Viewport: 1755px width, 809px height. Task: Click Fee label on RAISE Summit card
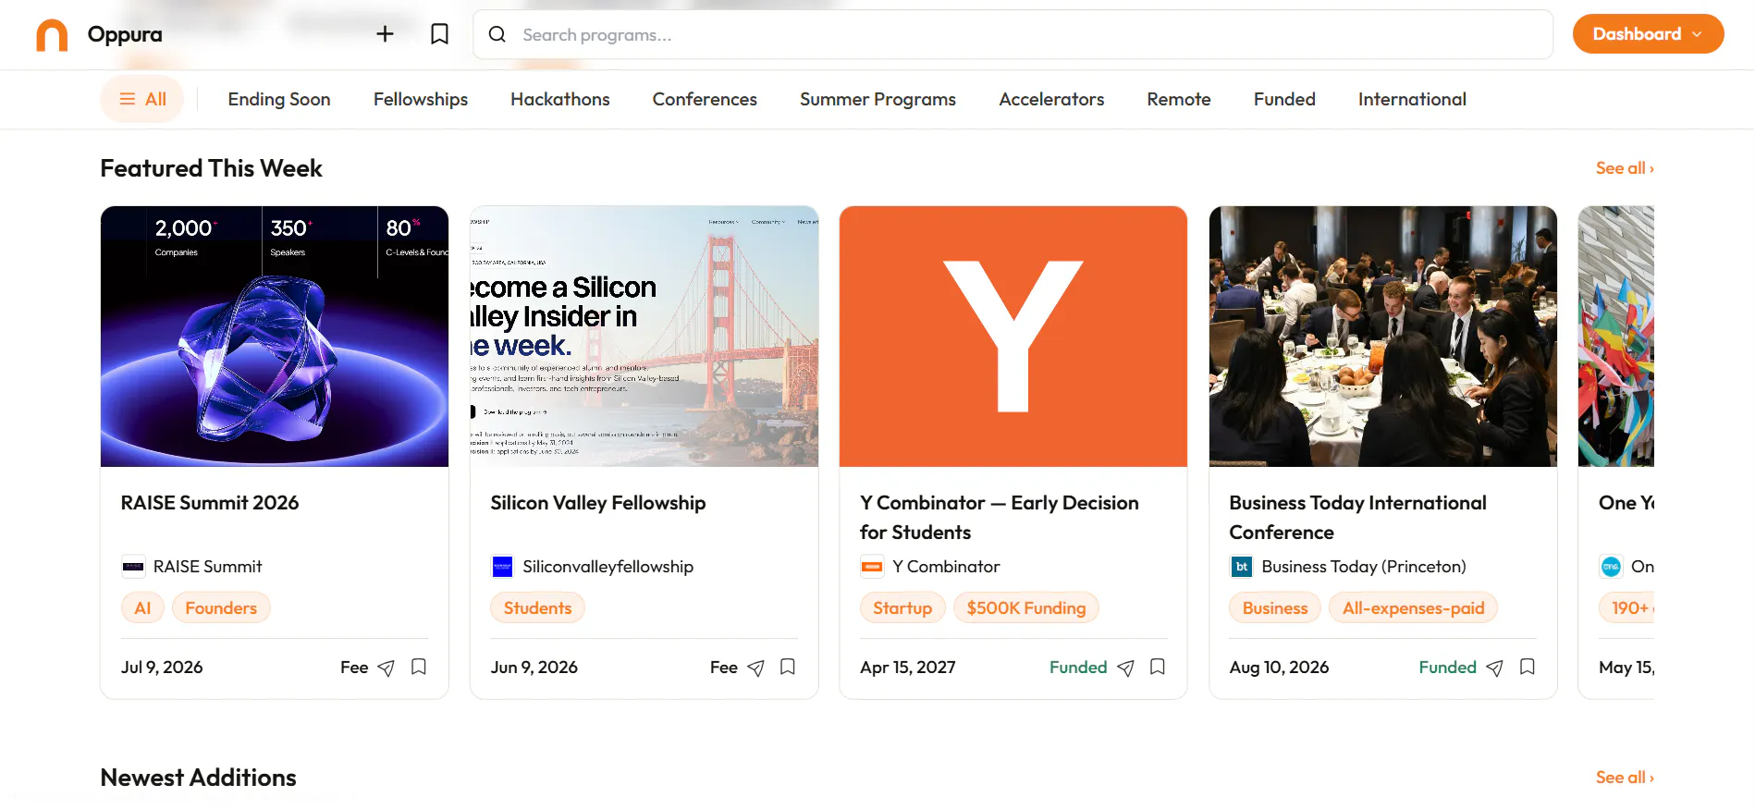pos(354,668)
